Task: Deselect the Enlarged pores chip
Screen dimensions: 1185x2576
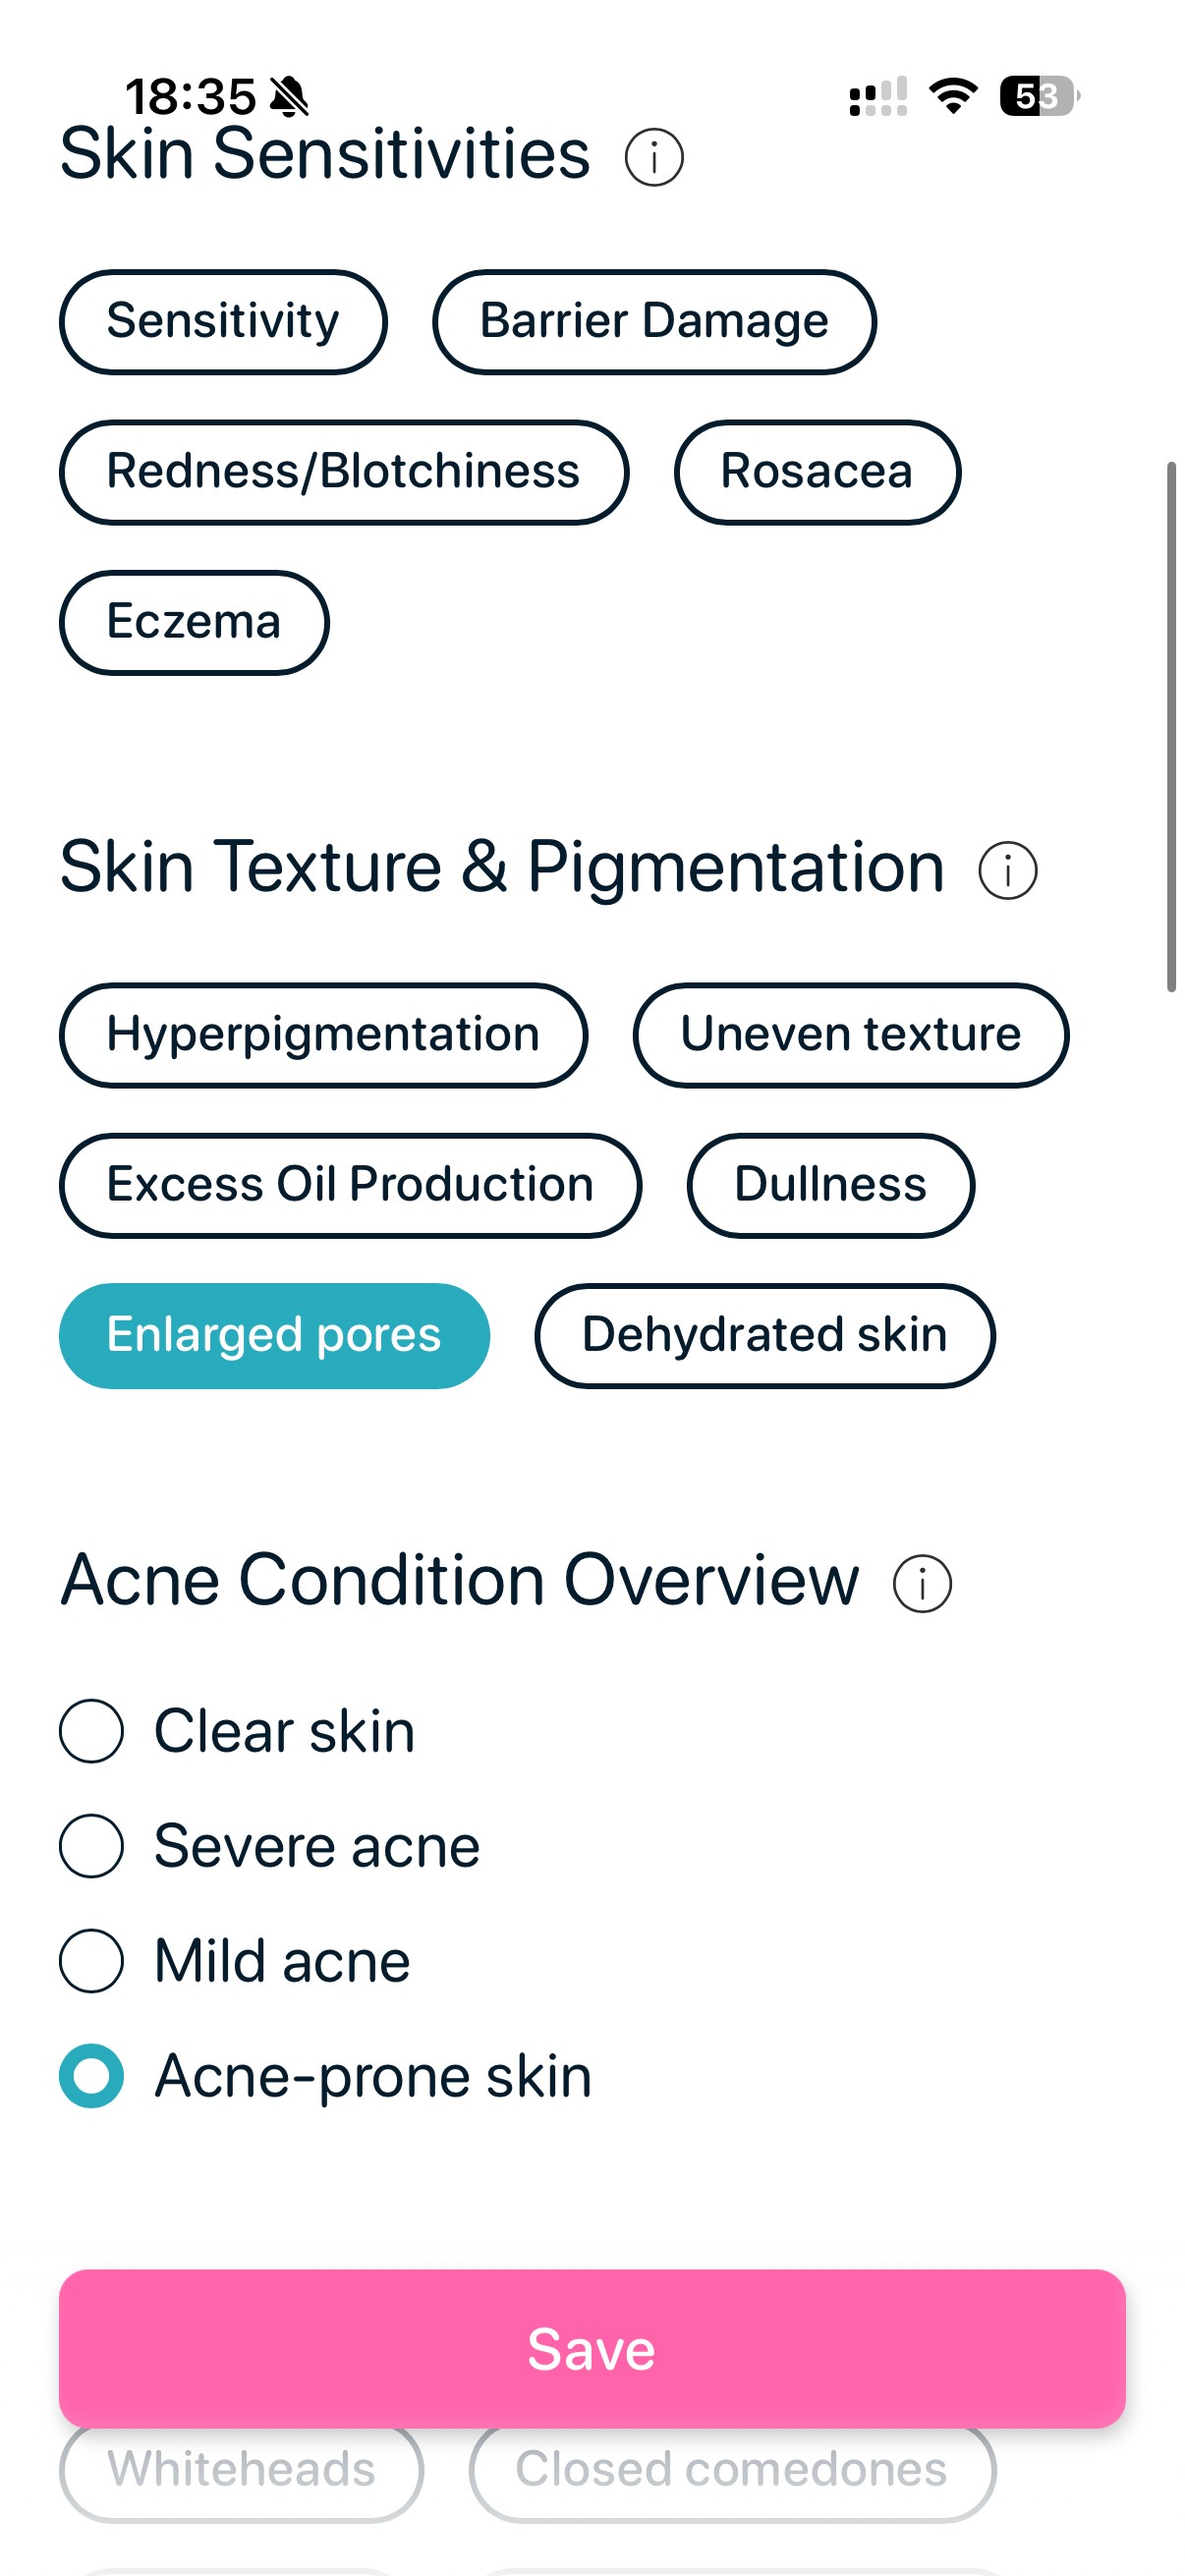Action: pos(274,1335)
